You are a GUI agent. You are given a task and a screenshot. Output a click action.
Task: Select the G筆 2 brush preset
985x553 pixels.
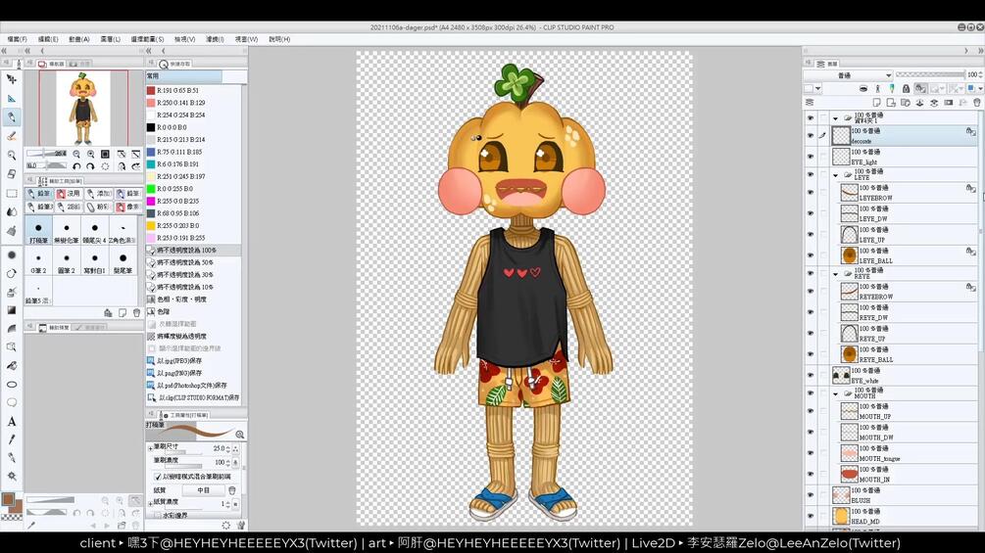[x=38, y=260]
